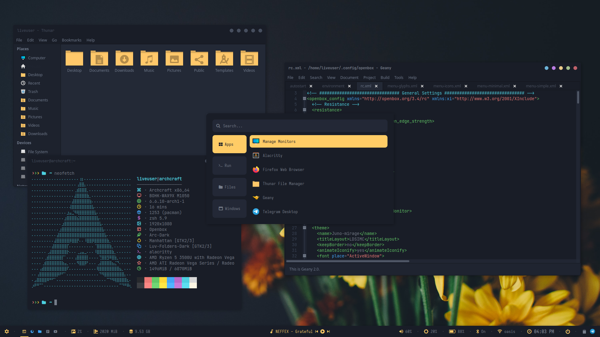Click the wifi oasis network icon
Image resolution: width=600 pixels, height=337 pixels.
[500, 331]
